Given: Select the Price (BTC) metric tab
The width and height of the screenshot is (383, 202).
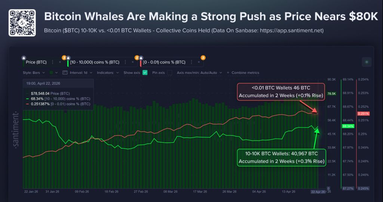Looking at the screenshot, I should [36, 62].
